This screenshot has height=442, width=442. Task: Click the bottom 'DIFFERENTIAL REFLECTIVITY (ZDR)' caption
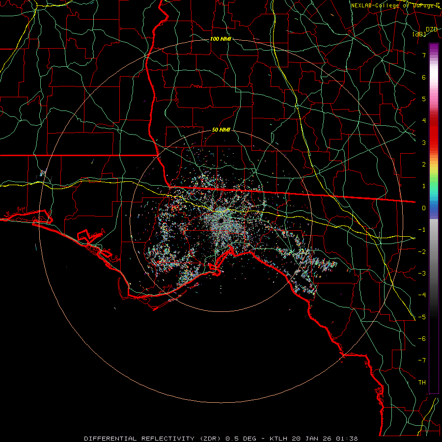coord(153,439)
